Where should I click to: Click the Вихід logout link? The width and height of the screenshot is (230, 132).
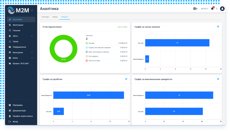[15, 122]
